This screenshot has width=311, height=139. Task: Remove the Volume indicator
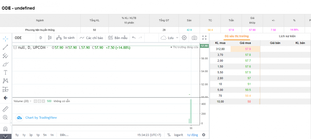coord(43,101)
